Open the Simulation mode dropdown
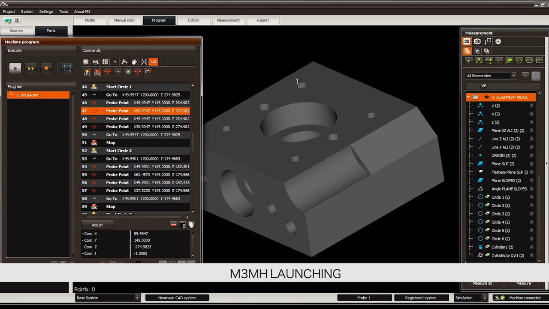 pos(485,298)
